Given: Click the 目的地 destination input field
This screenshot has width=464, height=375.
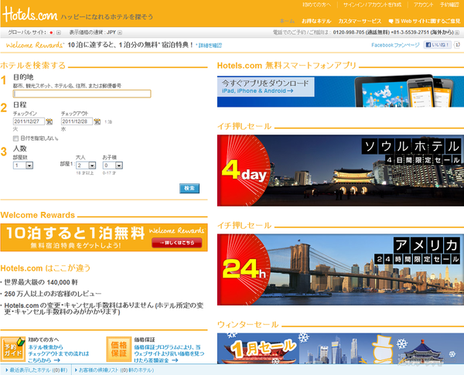Looking at the screenshot, I should pyautogui.click(x=82, y=94).
